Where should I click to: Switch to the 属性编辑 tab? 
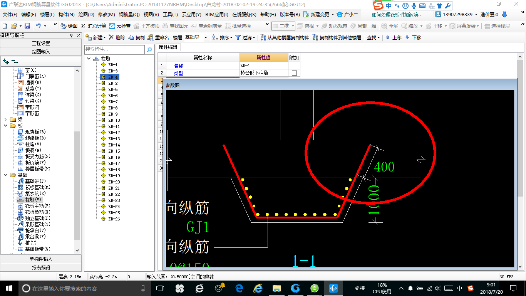point(168,47)
